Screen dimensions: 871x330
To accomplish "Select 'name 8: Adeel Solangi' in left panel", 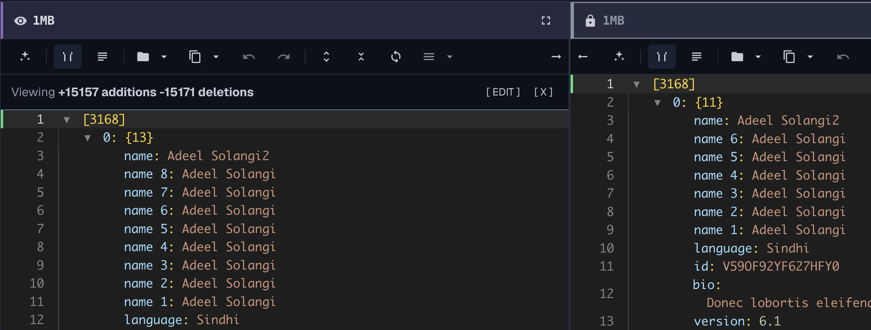I will pos(200,174).
